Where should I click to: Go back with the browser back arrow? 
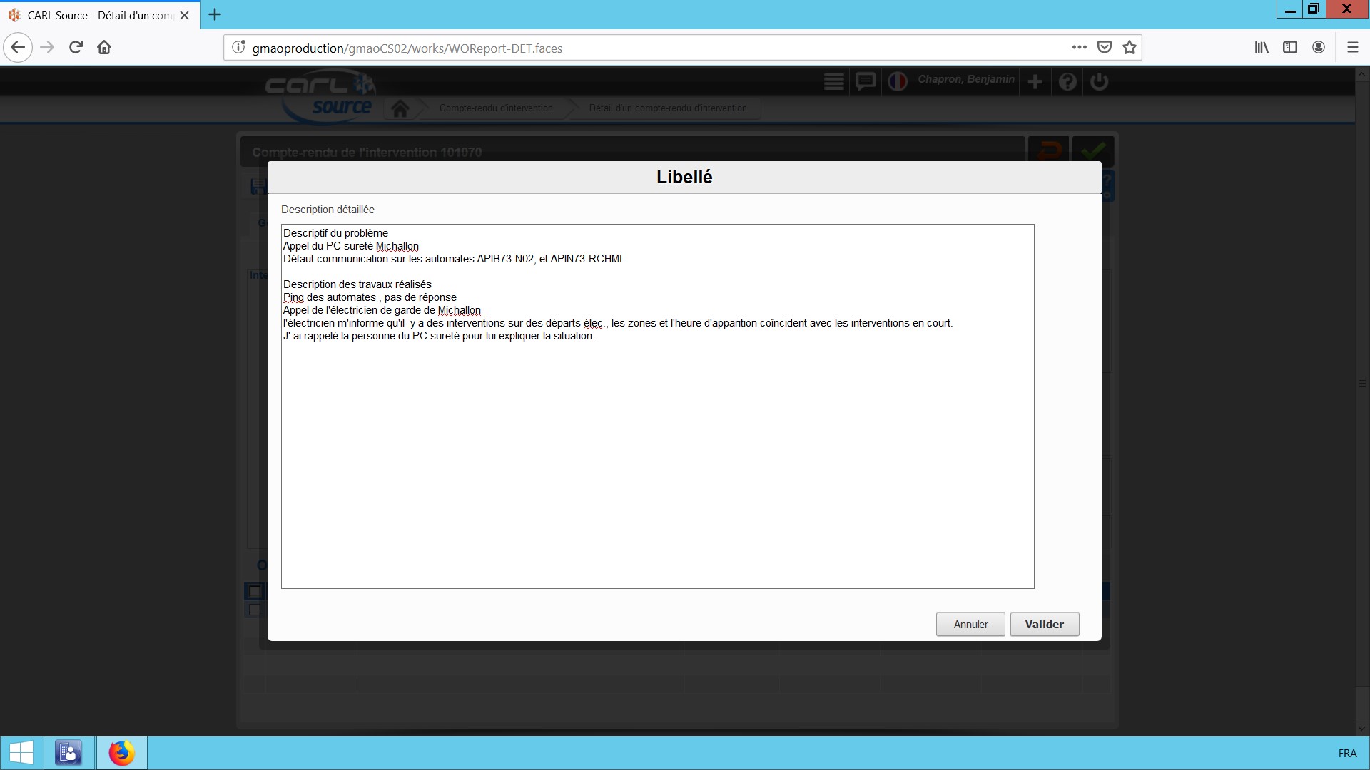click(x=18, y=48)
